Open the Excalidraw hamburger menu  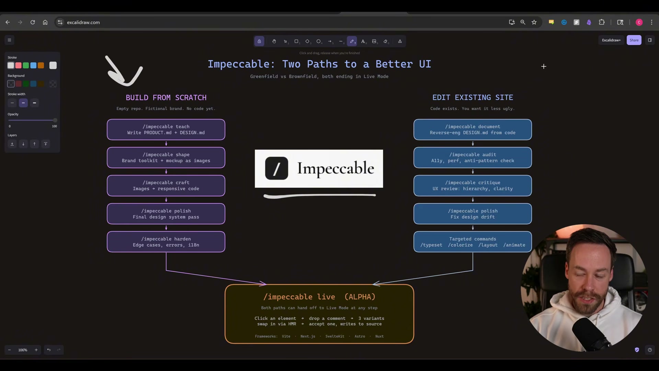pyautogui.click(x=10, y=40)
